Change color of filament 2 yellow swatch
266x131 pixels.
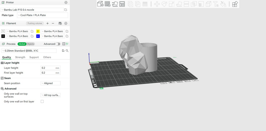(x=38, y=31)
